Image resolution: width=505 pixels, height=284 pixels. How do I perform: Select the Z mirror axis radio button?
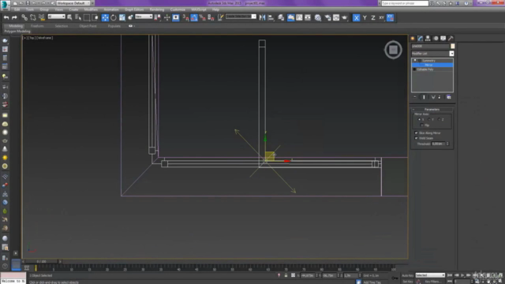[440, 119]
